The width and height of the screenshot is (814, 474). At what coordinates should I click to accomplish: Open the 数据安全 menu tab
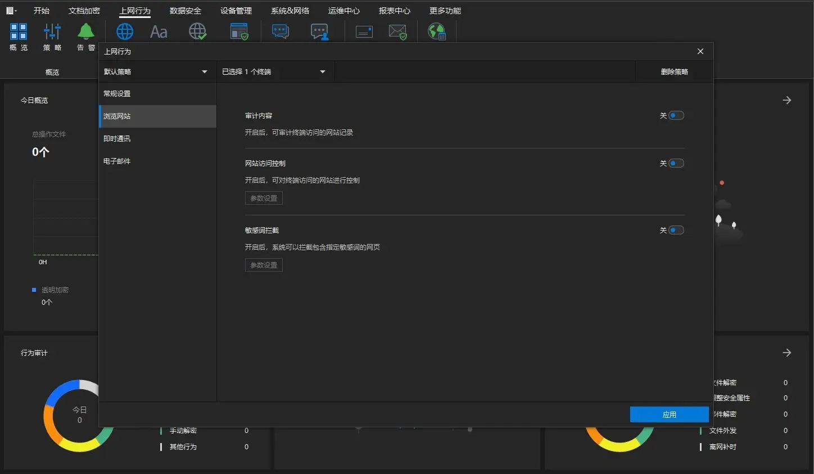(186, 11)
